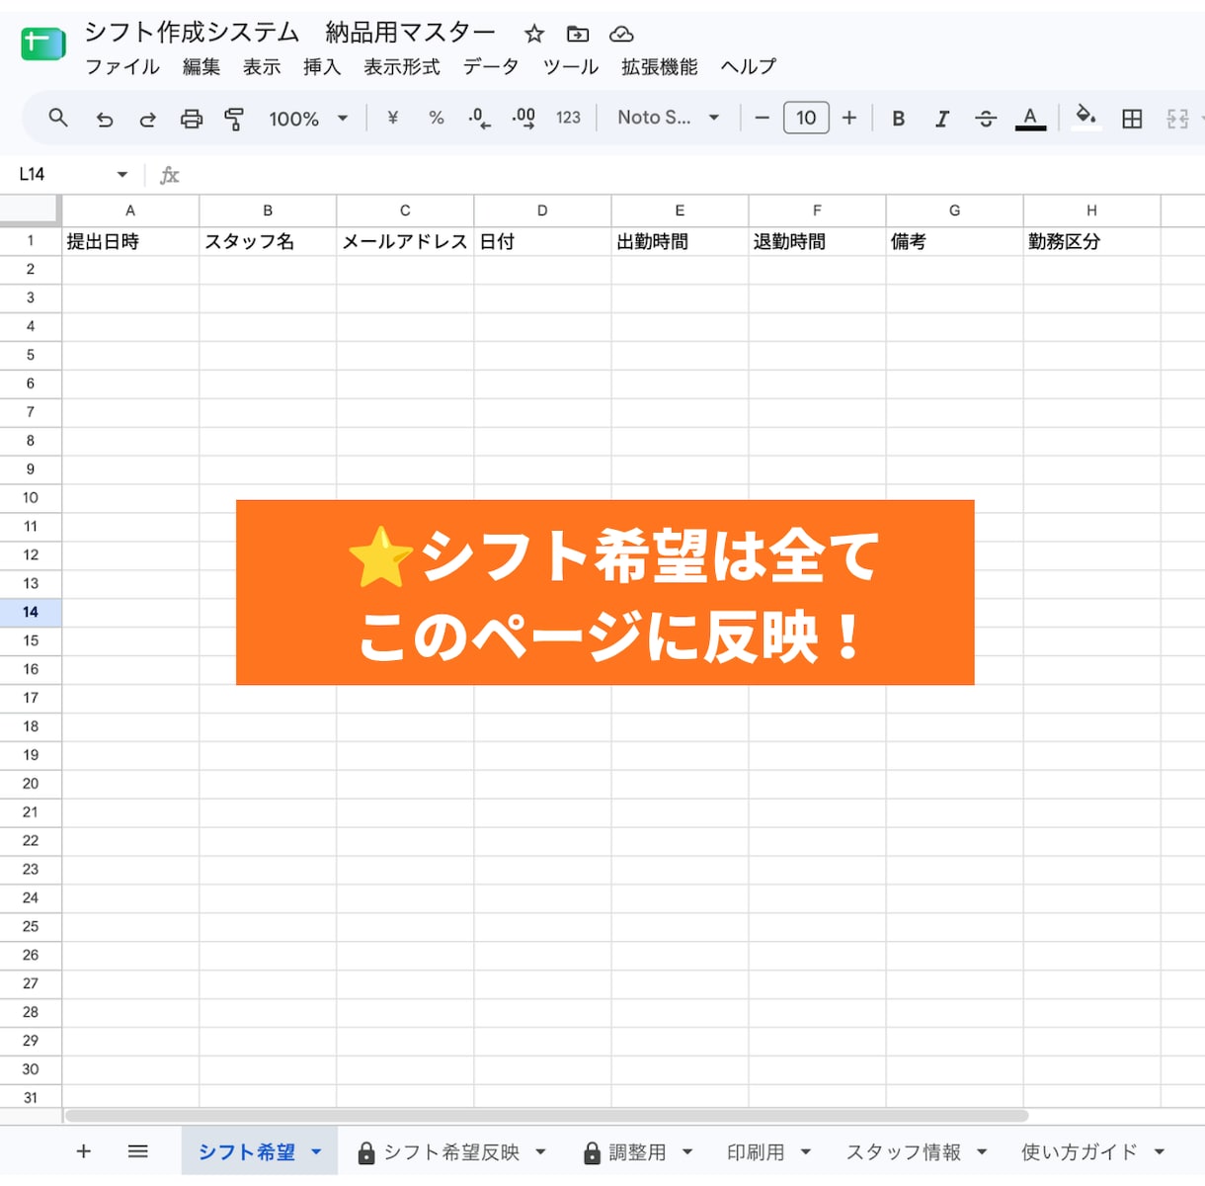Open the name box dropdown arrow

pos(122,175)
